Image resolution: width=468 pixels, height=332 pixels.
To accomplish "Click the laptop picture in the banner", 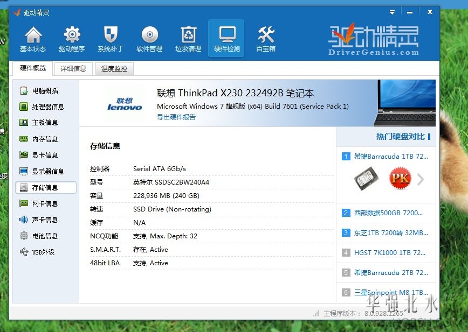I will pos(405,103).
